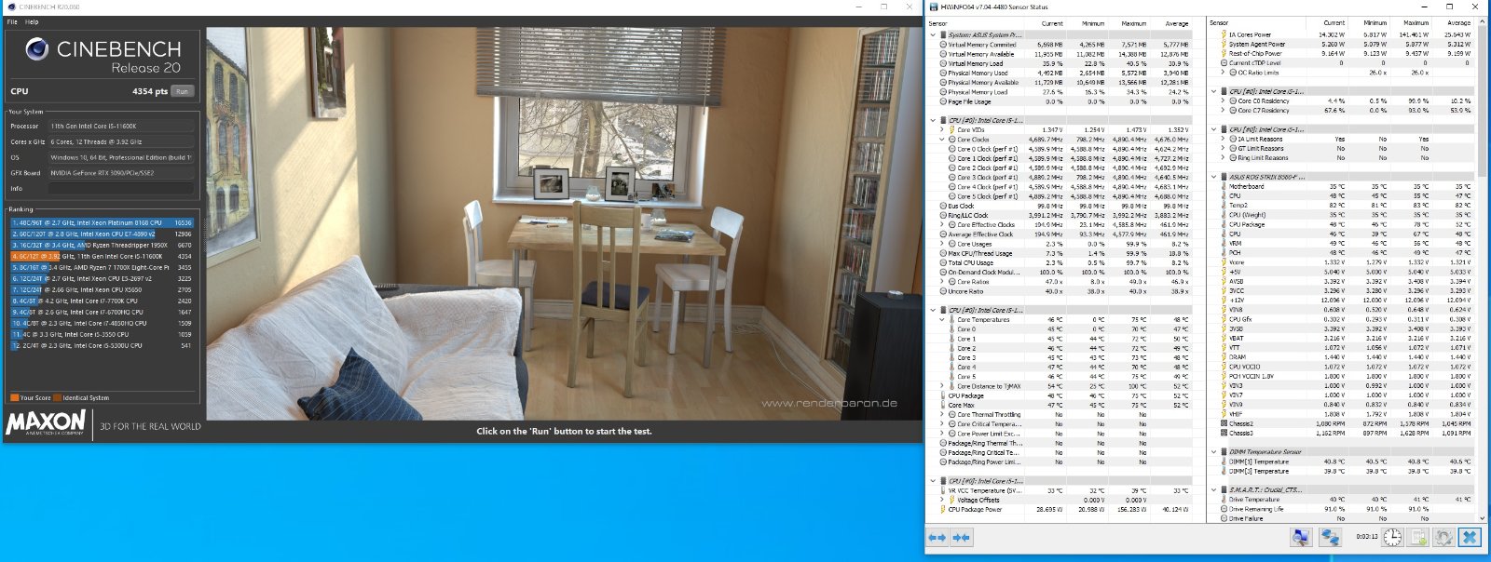Click the VR VCC Temperature thermometer icon
Screen dimensions: 1491x562
click(x=943, y=490)
